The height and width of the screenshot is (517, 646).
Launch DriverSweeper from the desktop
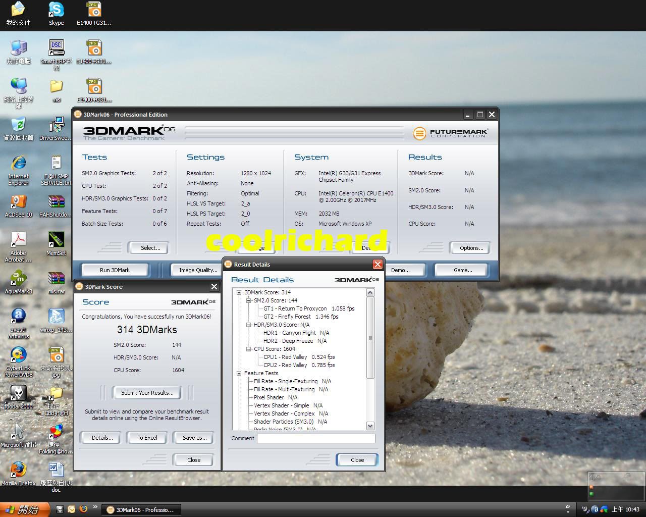56,128
